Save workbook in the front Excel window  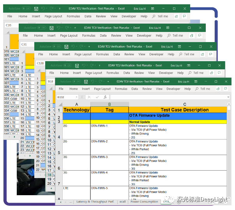pyautogui.click(x=86, y=82)
